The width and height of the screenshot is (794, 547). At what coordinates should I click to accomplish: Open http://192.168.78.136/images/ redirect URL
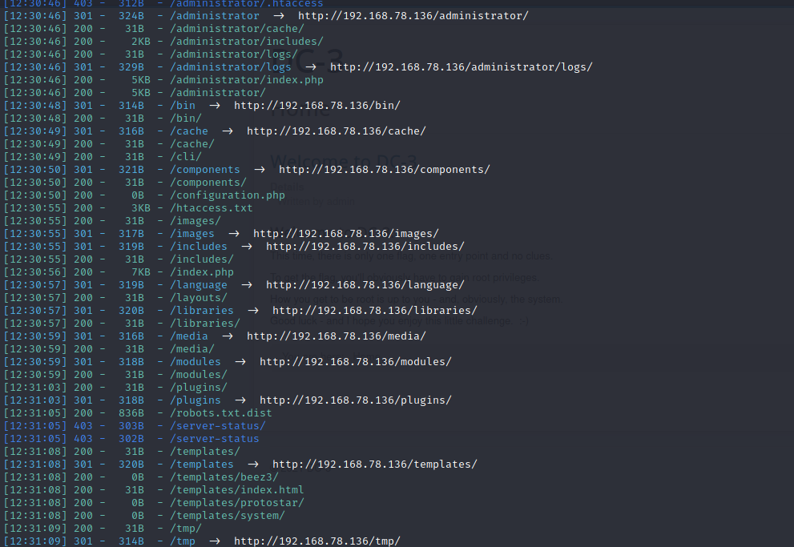click(x=346, y=234)
